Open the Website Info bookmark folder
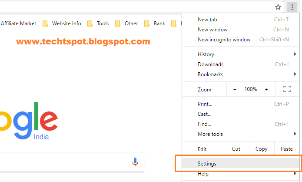Image resolution: width=302 pixels, height=182 pixels. (x=62, y=24)
